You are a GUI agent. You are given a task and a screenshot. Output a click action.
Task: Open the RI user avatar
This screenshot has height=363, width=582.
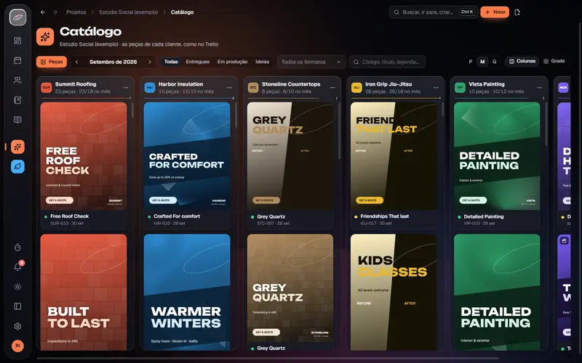pos(17,346)
